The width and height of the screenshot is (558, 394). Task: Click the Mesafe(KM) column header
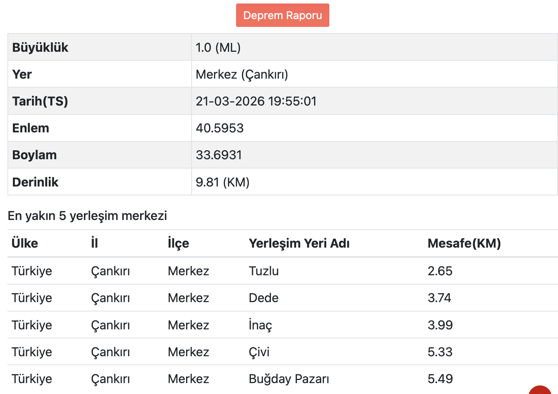464,243
